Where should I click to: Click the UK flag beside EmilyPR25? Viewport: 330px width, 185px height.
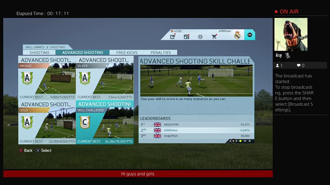pos(157,136)
